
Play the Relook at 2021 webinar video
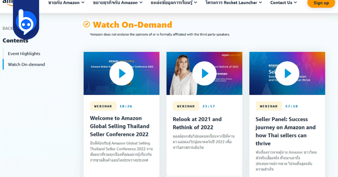[204, 73]
